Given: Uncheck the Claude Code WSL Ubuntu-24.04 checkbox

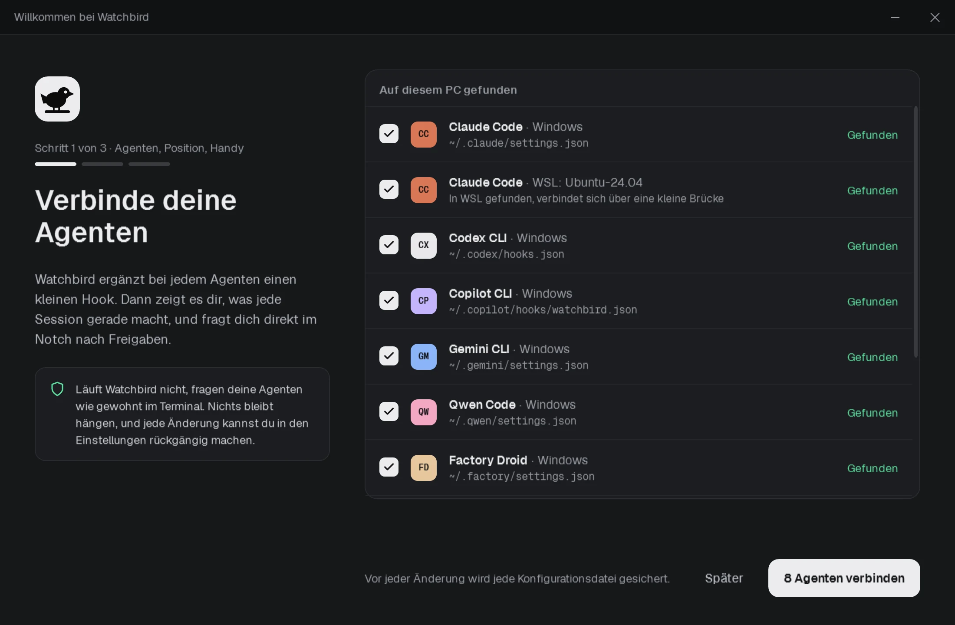Looking at the screenshot, I should pos(389,189).
